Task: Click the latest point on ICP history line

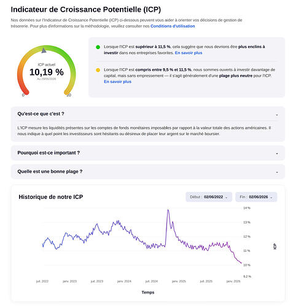Action: click(241, 263)
